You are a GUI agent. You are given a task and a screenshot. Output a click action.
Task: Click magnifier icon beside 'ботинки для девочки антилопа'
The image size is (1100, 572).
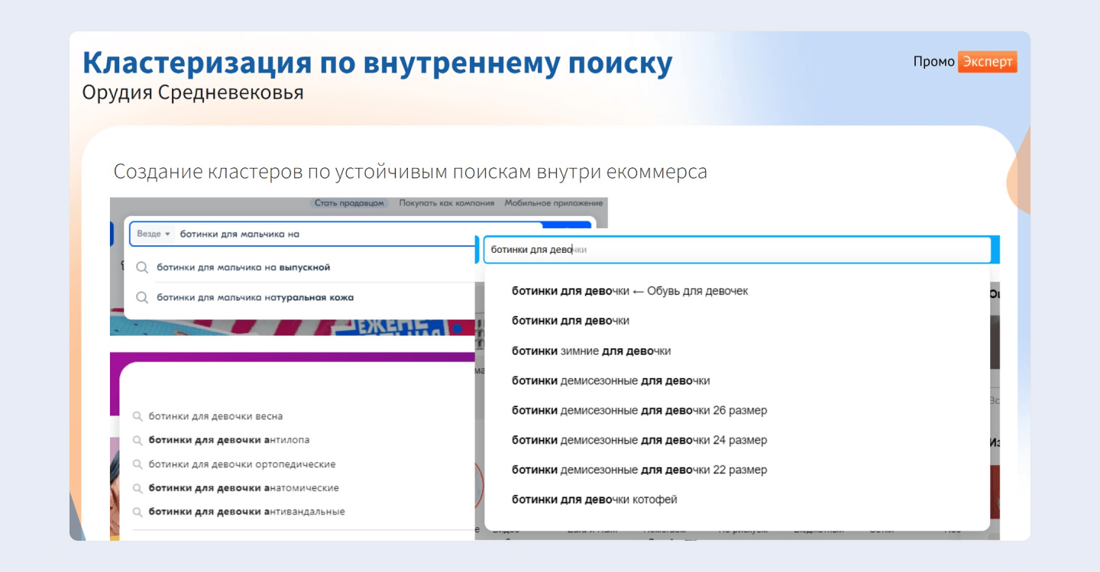click(137, 441)
